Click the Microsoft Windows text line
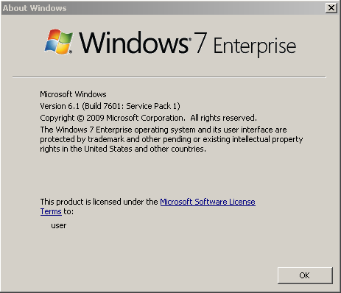The width and height of the screenshot is (341, 293). [73, 94]
